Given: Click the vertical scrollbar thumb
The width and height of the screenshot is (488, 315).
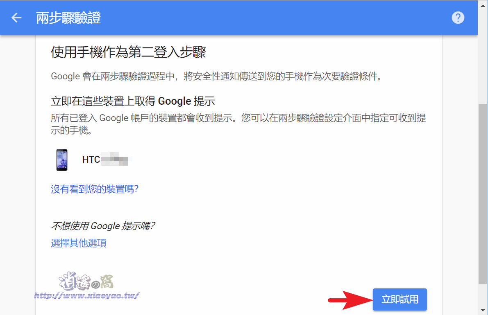Looking at the screenshot, I should click(x=483, y=193).
